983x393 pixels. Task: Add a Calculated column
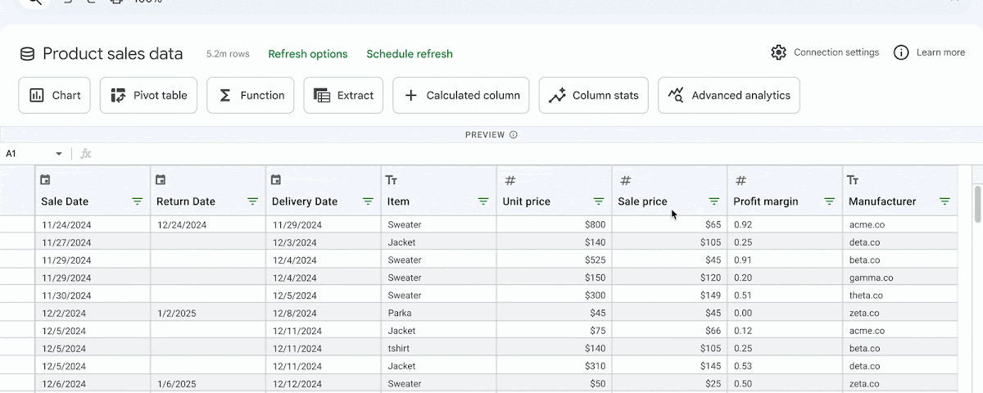click(461, 95)
